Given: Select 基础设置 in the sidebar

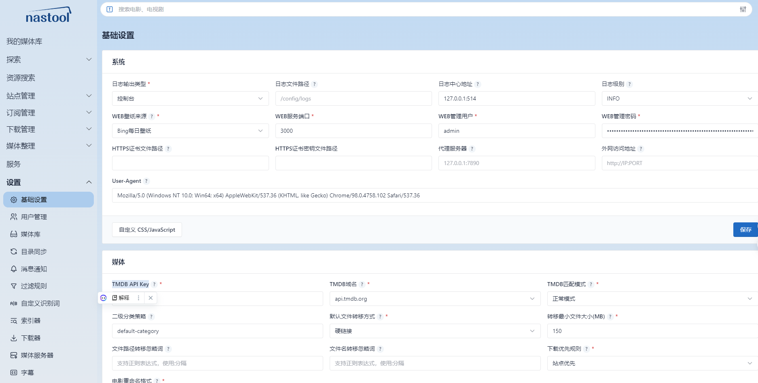Looking at the screenshot, I should click(x=49, y=200).
